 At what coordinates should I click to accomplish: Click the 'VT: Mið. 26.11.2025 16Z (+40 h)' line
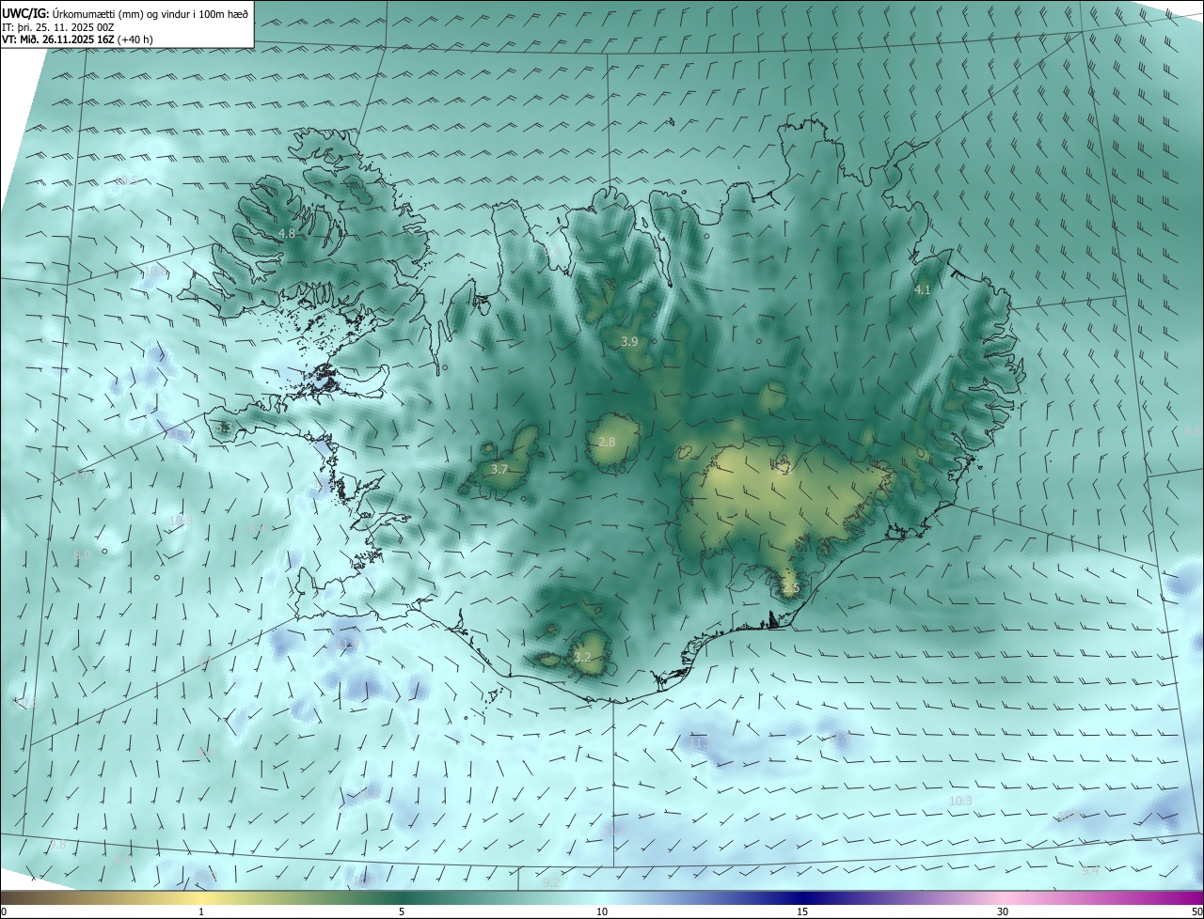[x=78, y=39]
